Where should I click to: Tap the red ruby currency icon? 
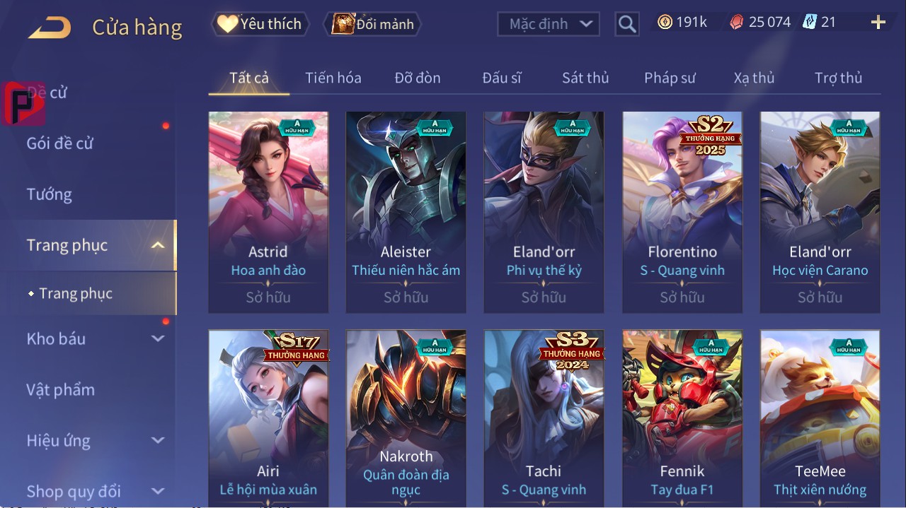pyautogui.click(x=737, y=23)
